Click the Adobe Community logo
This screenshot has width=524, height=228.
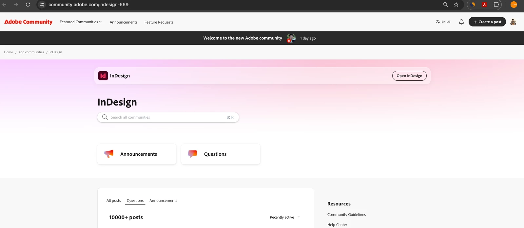[28, 22]
